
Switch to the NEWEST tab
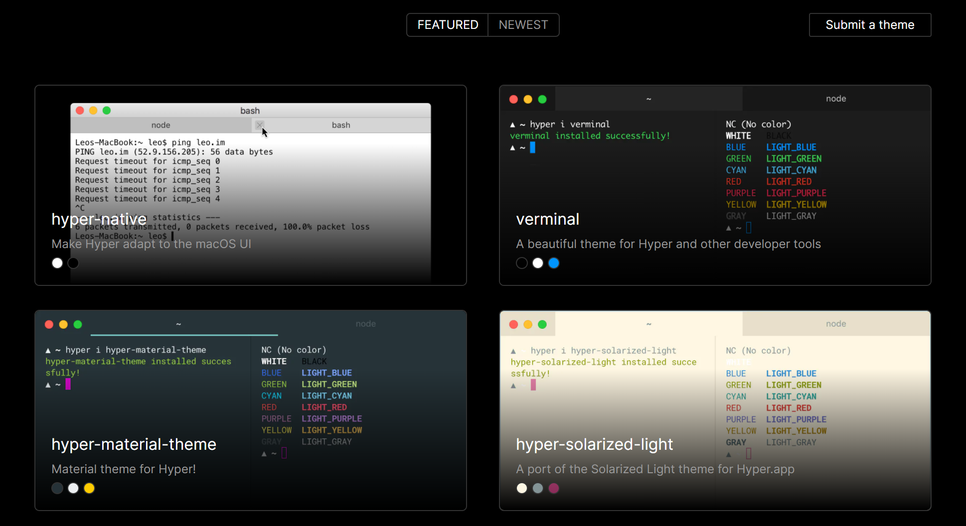tap(523, 25)
